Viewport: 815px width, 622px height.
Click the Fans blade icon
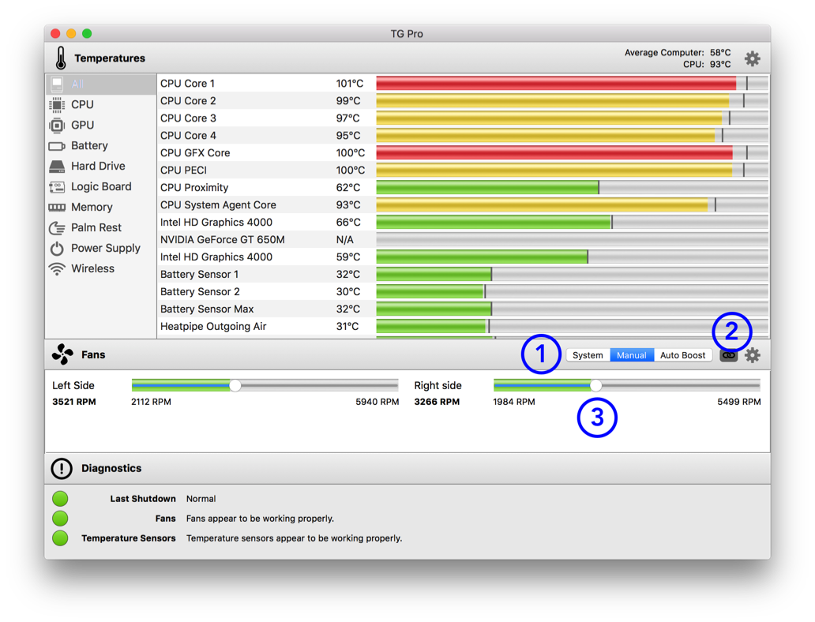(x=62, y=354)
